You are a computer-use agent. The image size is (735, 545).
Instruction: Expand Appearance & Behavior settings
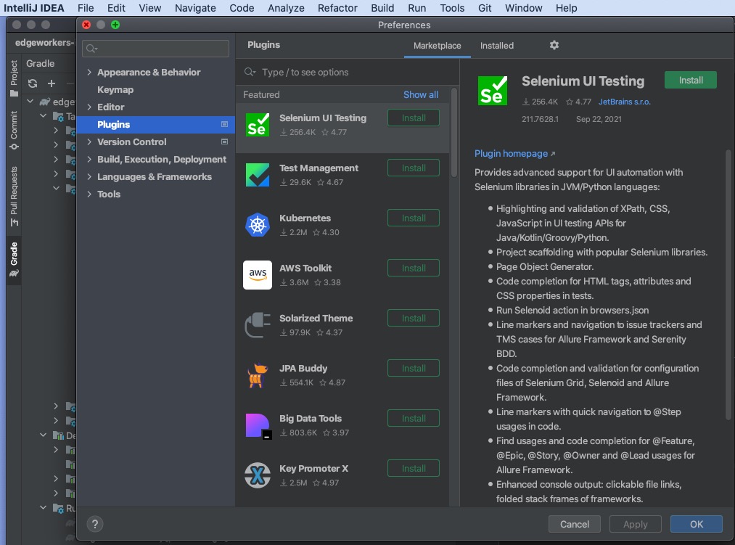click(89, 73)
